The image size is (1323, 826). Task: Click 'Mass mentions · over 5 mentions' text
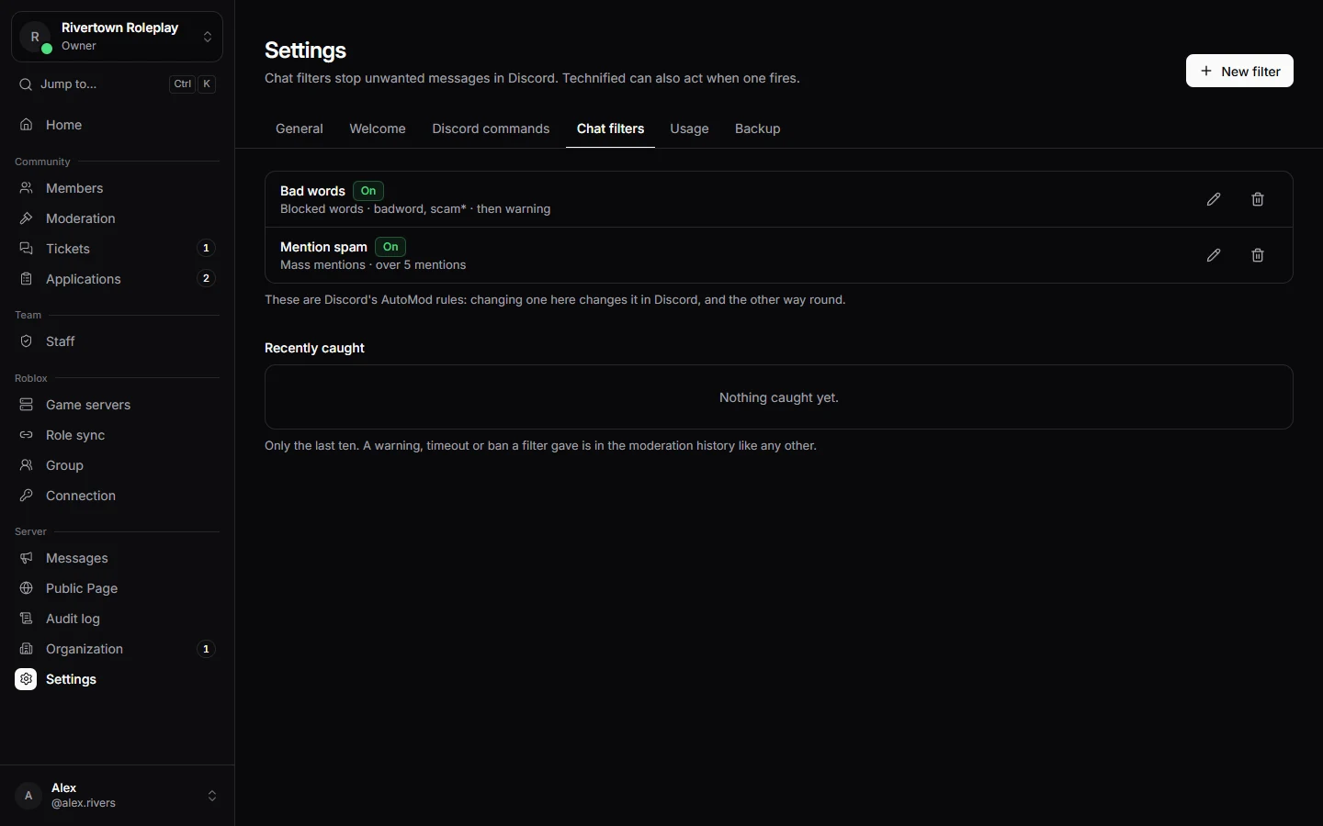click(x=373, y=265)
